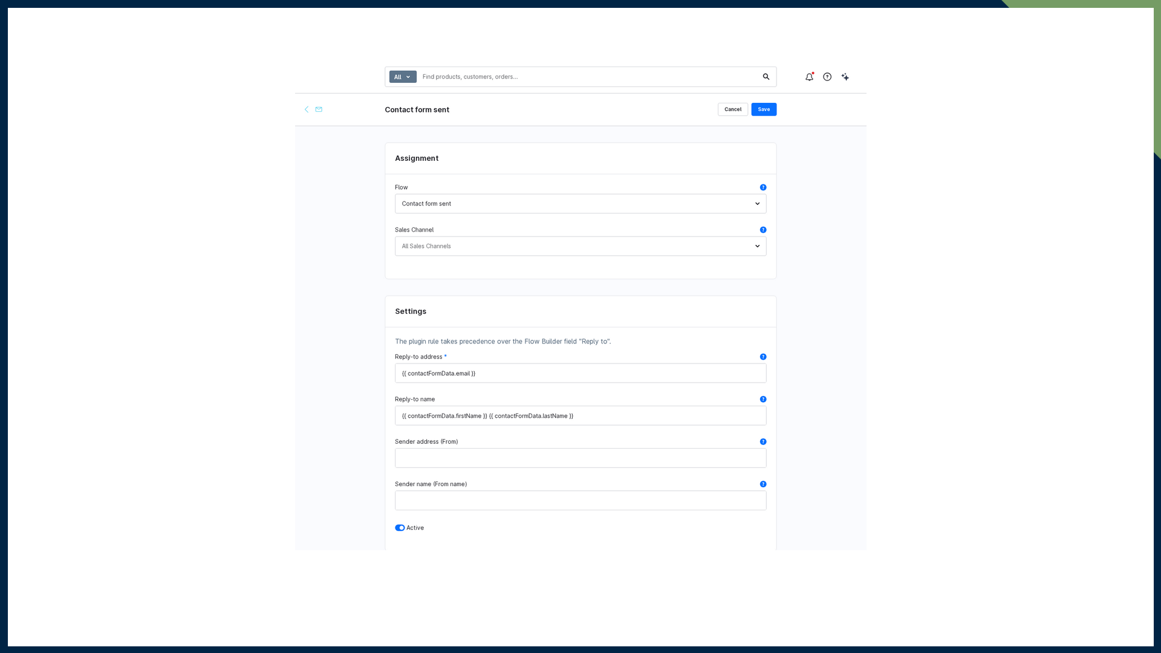This screenshot has height=653, width=1161.
Task: Expand the All search filter dropdown
Action: (403, 77)
